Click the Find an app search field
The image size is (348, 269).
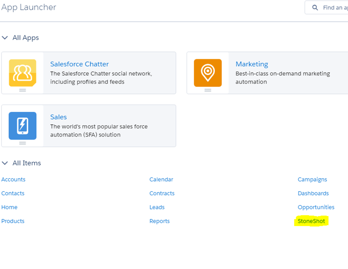pos(327,7)
